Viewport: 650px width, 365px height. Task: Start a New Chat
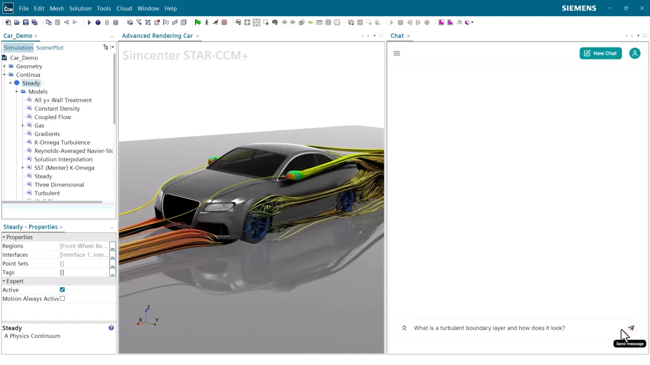point(600,53)
